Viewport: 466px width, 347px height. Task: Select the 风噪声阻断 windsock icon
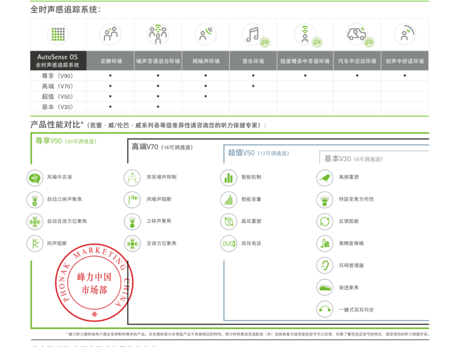(x=132, y=200)
